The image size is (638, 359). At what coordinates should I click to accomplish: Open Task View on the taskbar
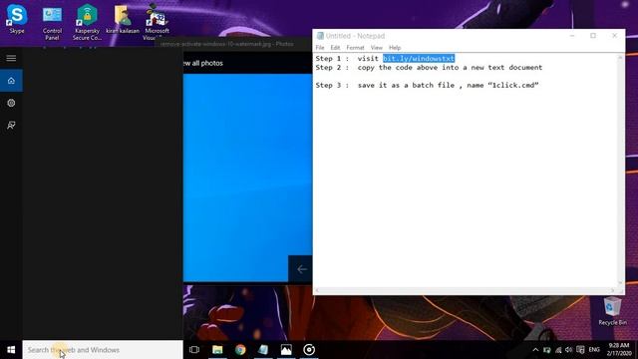(194, 350)
